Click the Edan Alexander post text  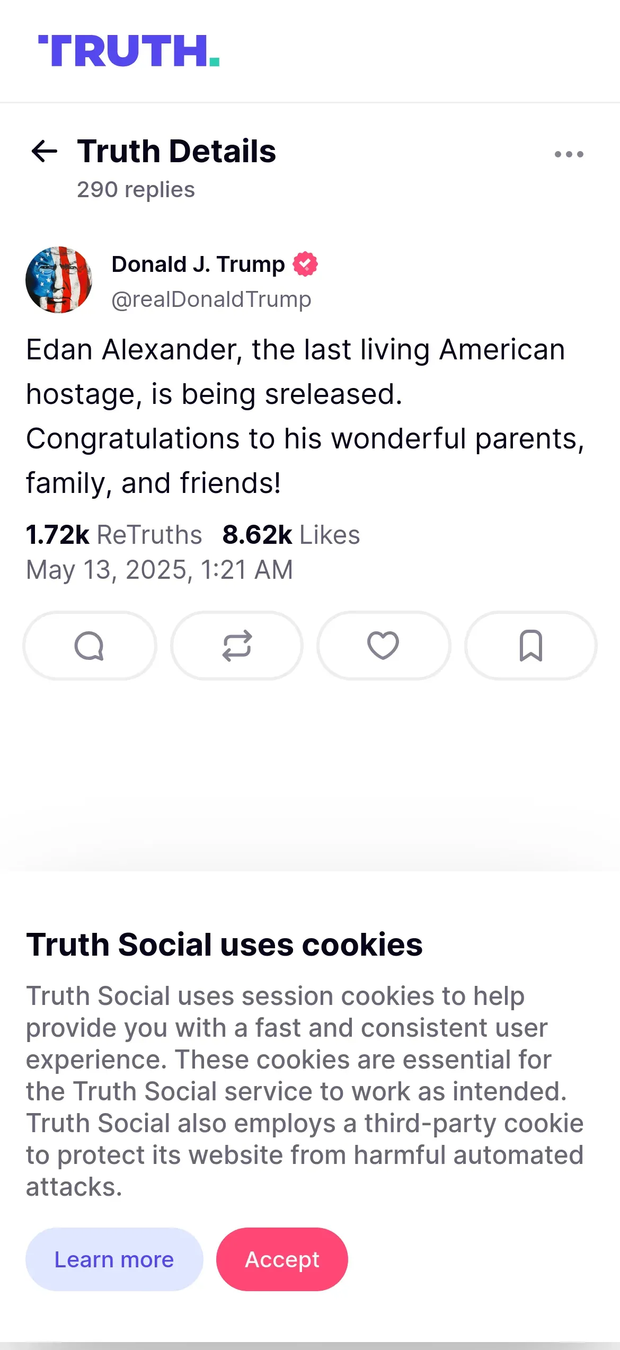[x=305, y=416]
